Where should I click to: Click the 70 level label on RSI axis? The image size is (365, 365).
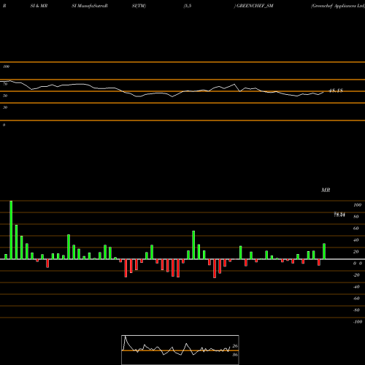(5, 84)
